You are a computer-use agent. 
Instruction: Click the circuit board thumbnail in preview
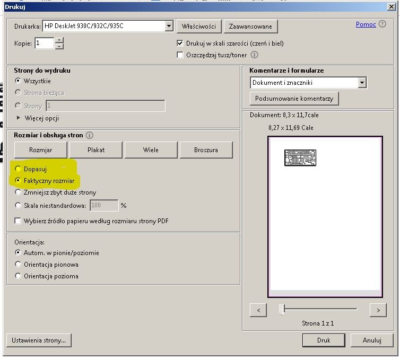click(x=300, y=158)
